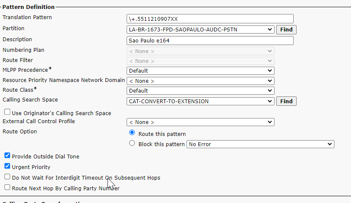
Task: Open the Calling Search Space dropdown
Action: pyautogui.click(x=201, y=101)
